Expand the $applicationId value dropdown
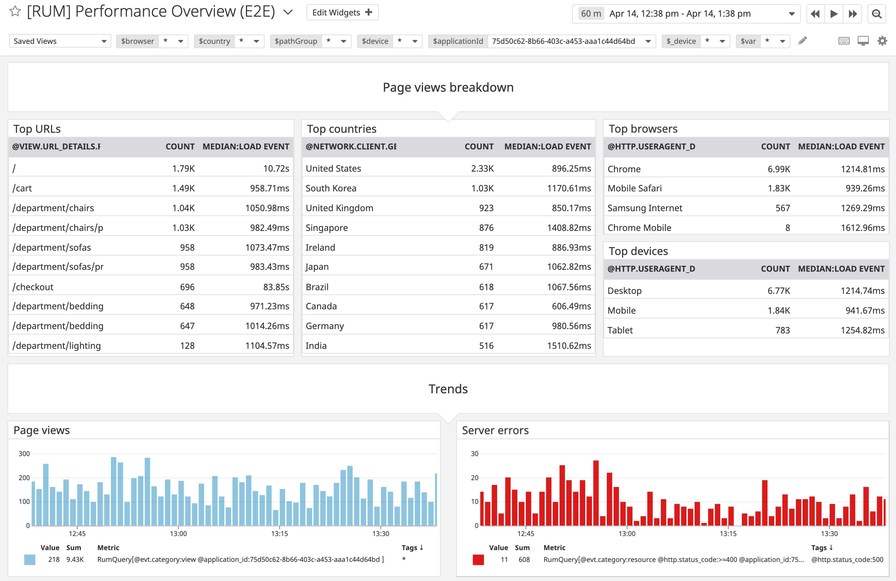This screenshot has width=896, height=581. [x=648, y=41]
